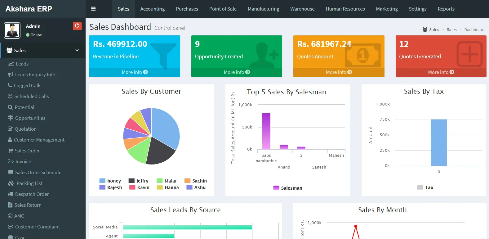Click the Online status text
489x239 pixels.
pyautogui.click(x=36, y=35)
